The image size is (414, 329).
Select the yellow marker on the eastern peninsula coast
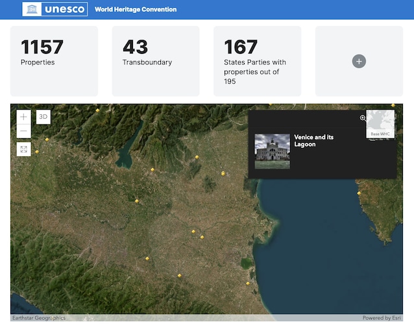[359, 193]
